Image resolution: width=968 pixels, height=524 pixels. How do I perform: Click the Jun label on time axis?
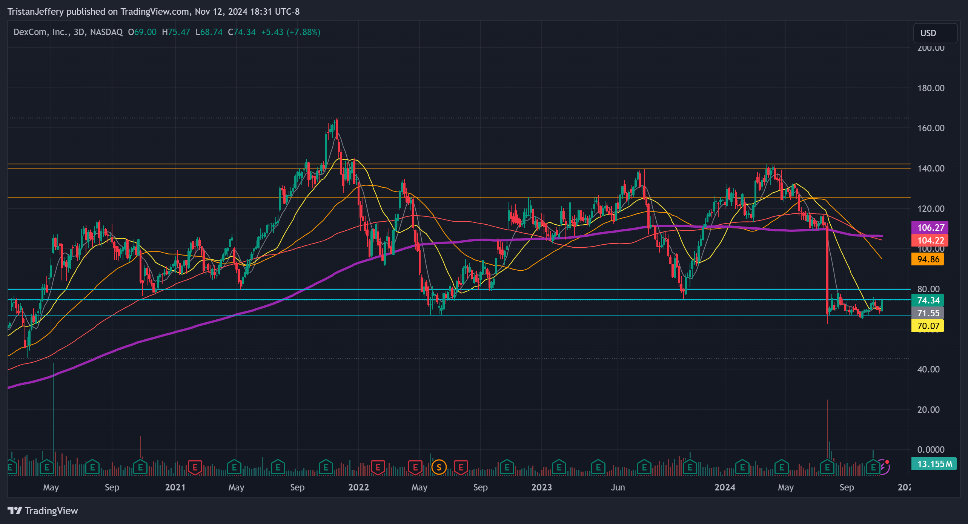(618, 487)
